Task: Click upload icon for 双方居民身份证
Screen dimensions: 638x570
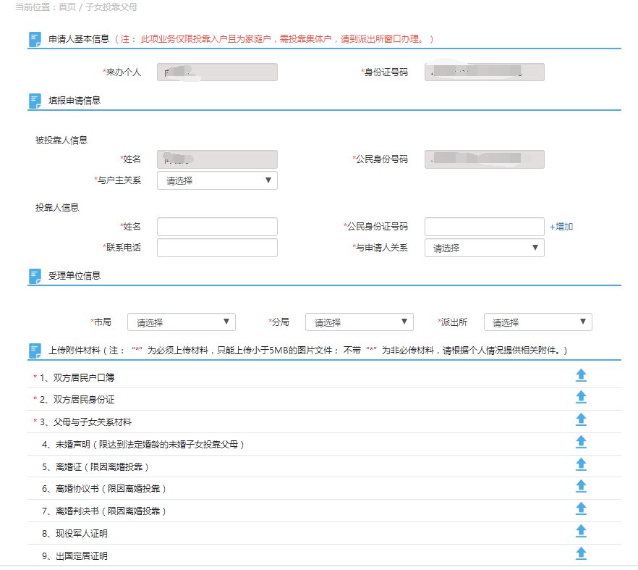Action: (x=580, y=397)
